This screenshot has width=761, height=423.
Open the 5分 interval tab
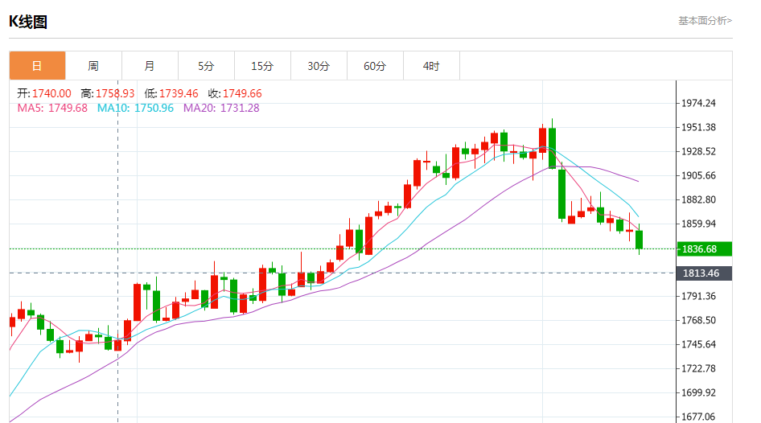click(206, 66)
